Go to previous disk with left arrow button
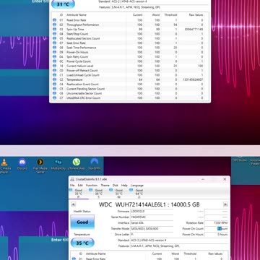The height and width of the screenshot is (260, 260). click(73, 204)
